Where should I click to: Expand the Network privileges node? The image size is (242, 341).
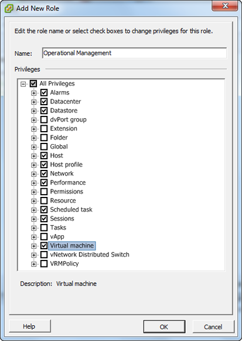pos(33,174)
